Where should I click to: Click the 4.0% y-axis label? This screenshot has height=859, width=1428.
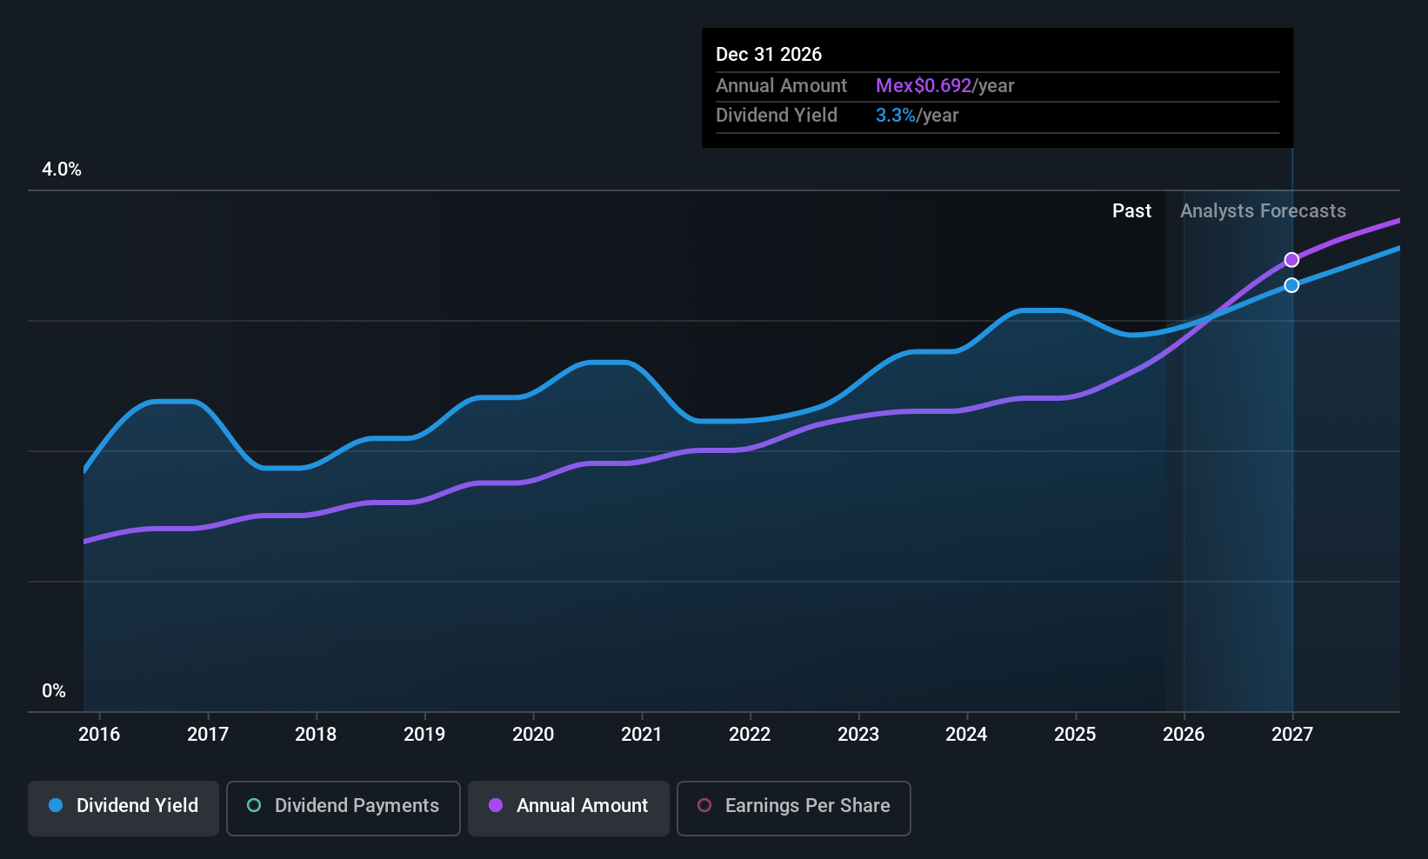62,170
